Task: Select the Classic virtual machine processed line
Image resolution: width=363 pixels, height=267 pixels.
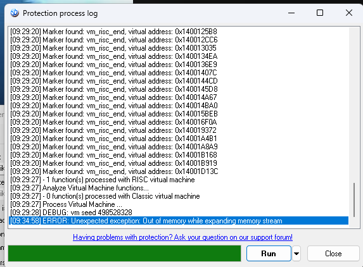Action: point(179,196)
